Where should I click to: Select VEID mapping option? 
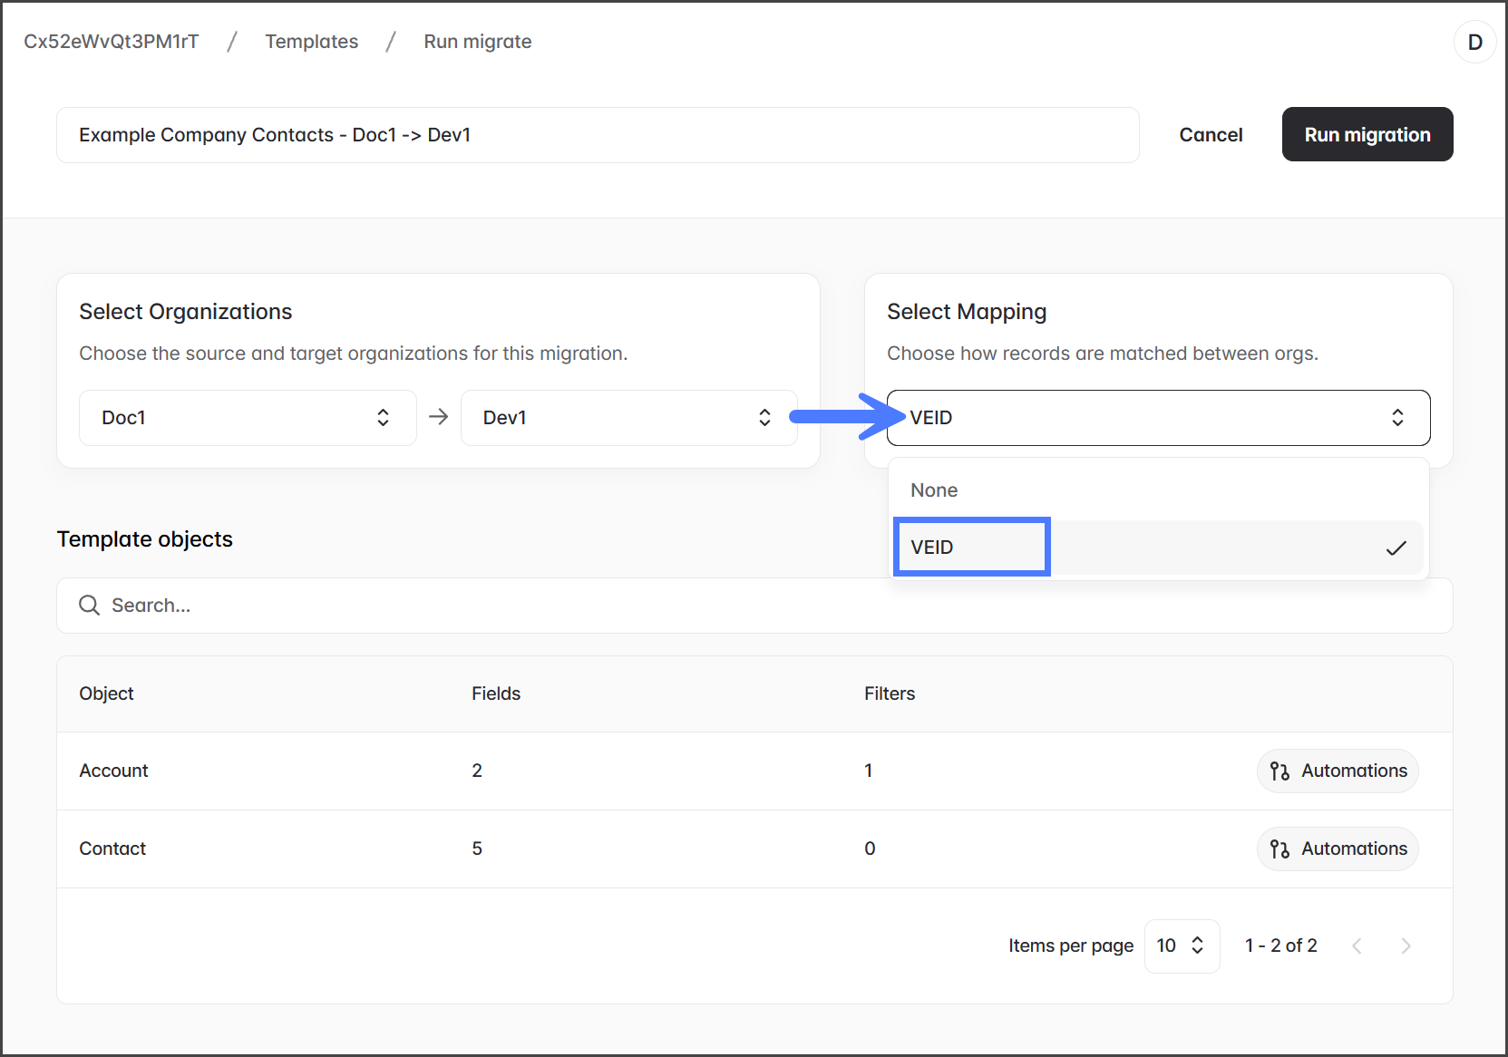tap(970, 548)
